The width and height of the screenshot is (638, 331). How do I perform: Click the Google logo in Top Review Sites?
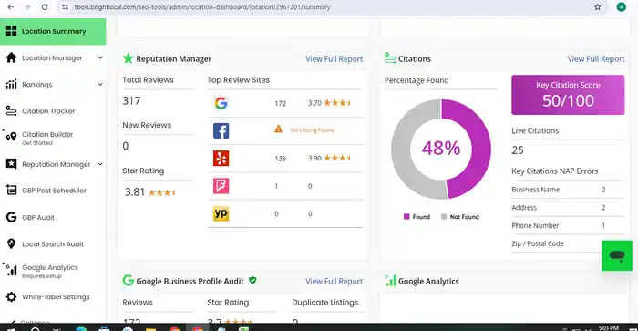point(221,103)
